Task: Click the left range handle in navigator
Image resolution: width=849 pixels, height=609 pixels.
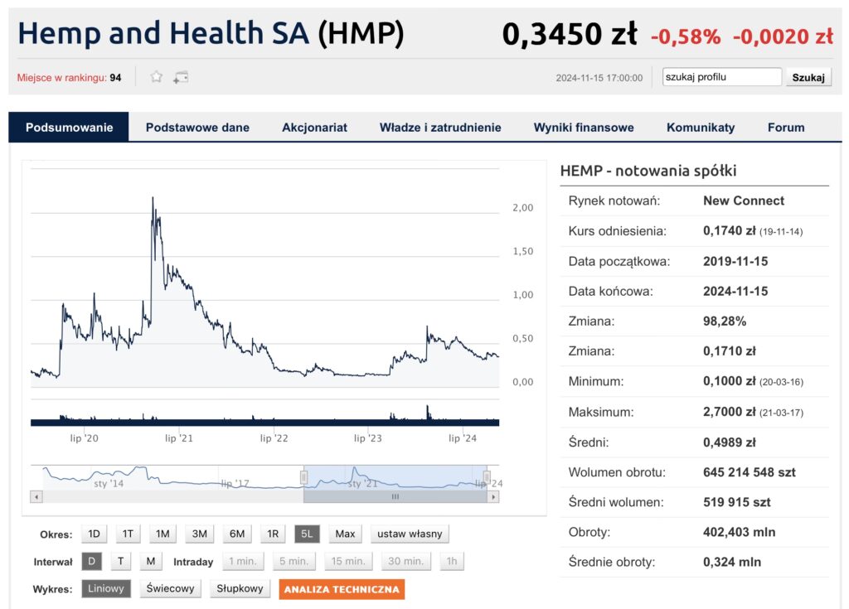Action: coord(303,477)
